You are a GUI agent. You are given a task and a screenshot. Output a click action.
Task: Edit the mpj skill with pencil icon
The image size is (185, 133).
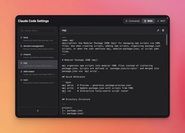point(158,30)
